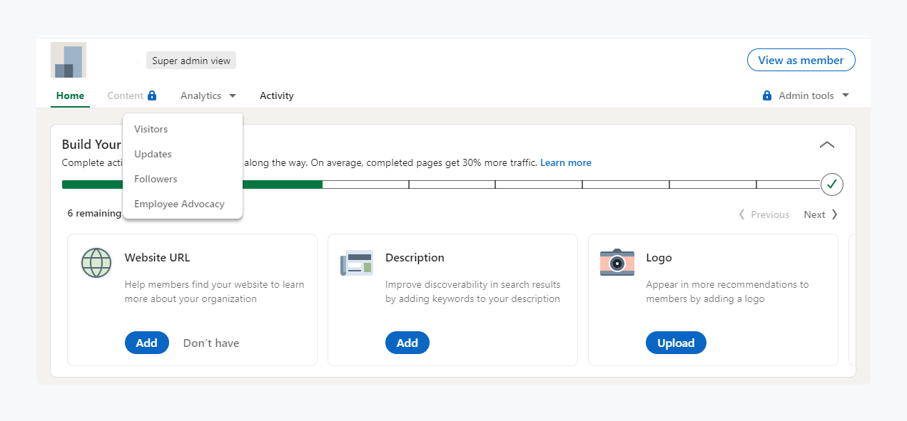The height and width of the screenshot is (421, 907).
Task: Click the company logo placeholder image
Action: click(69, 60)
